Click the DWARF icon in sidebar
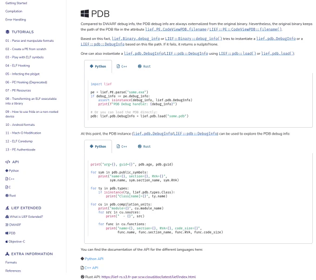Screen dimensions: 316x280 pos(7,225)
